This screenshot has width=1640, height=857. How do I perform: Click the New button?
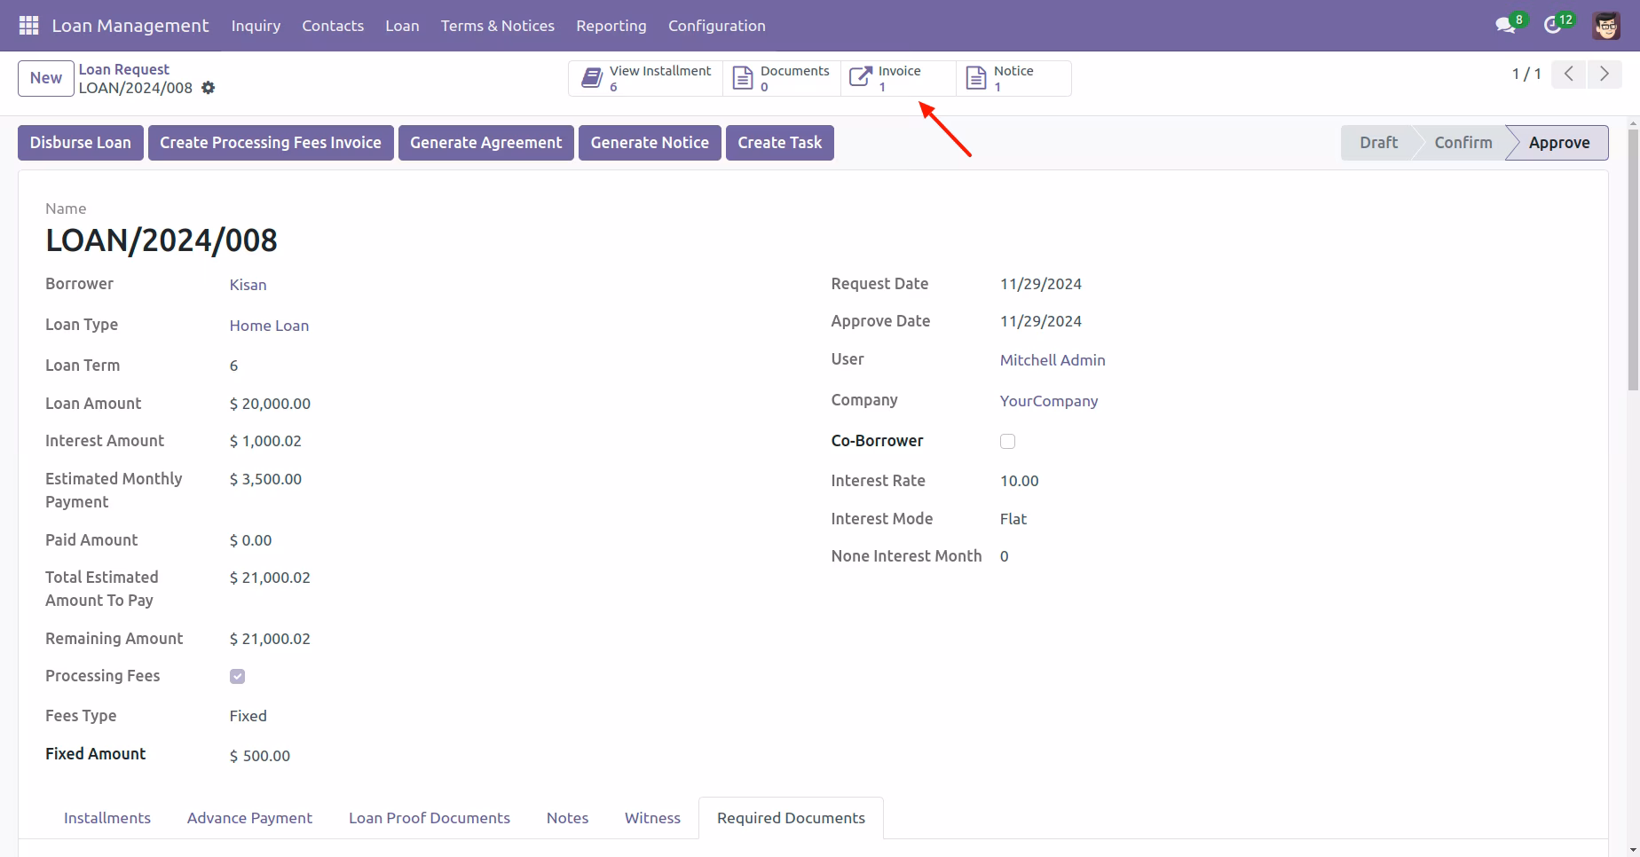pos(46,78)
